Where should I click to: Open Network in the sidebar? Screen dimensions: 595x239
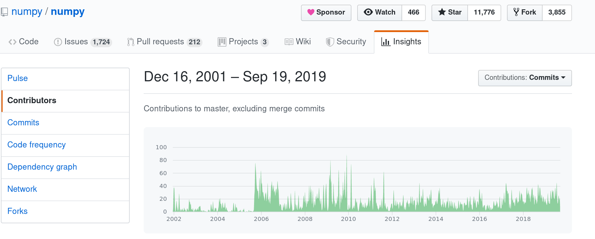65,189
